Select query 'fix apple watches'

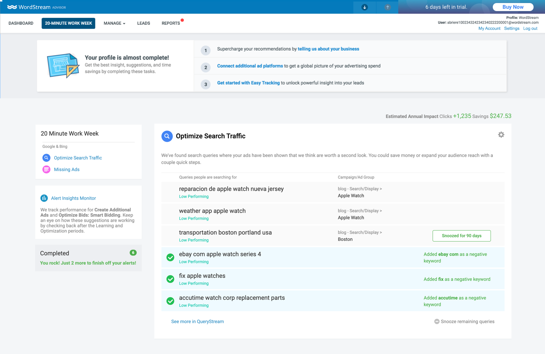(x=202, y=276)
